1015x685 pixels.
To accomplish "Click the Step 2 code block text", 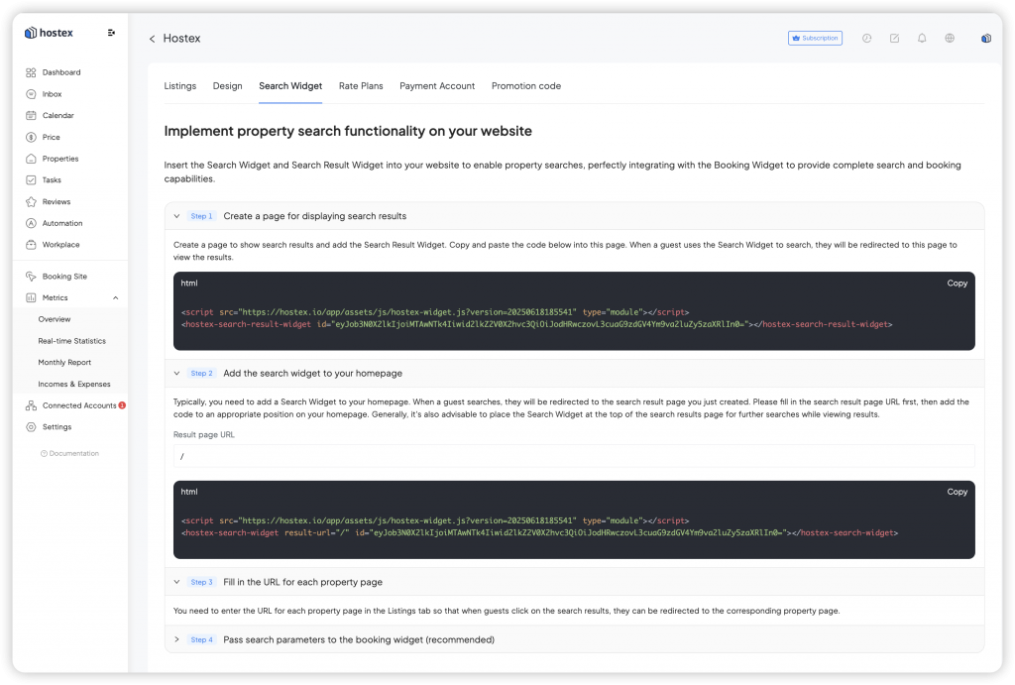I will click(539, 527).
